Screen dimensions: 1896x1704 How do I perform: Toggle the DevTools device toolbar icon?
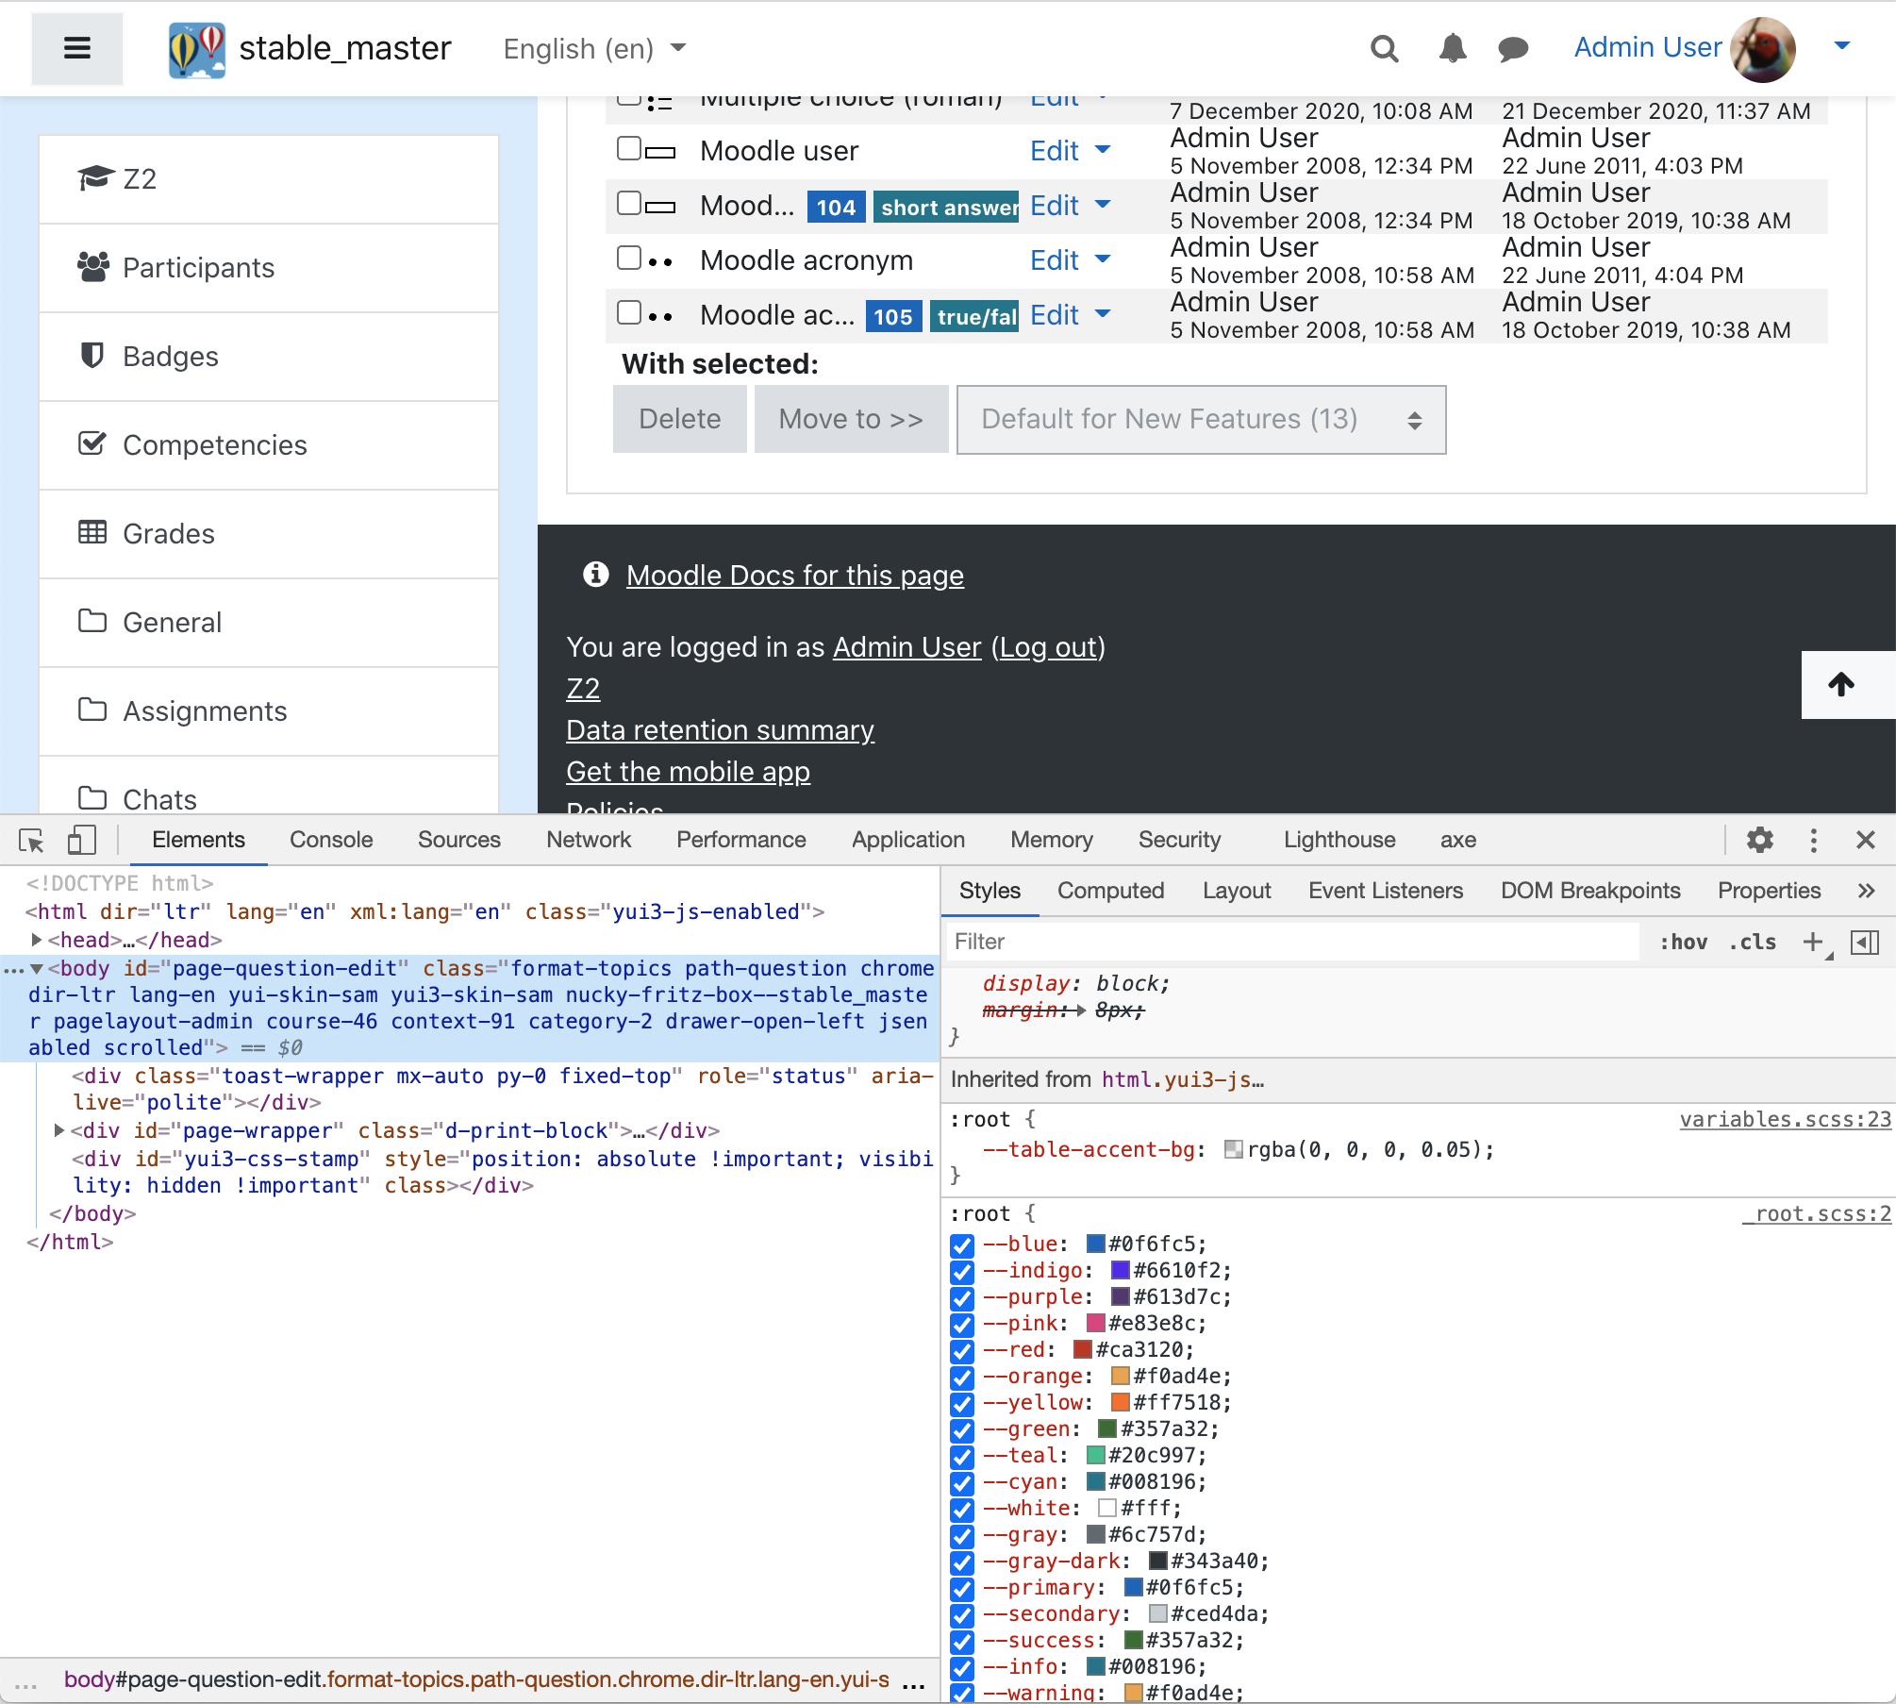pyautogui.click(x=82, y=840)
